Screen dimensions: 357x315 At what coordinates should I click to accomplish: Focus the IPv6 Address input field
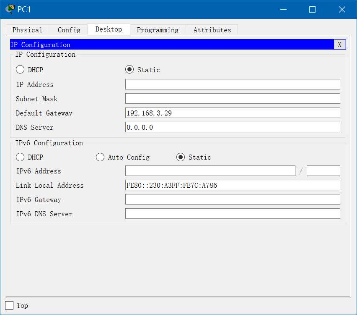tap(210, 171)
